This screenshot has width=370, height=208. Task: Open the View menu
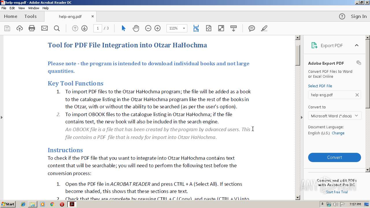pos(21,8)
